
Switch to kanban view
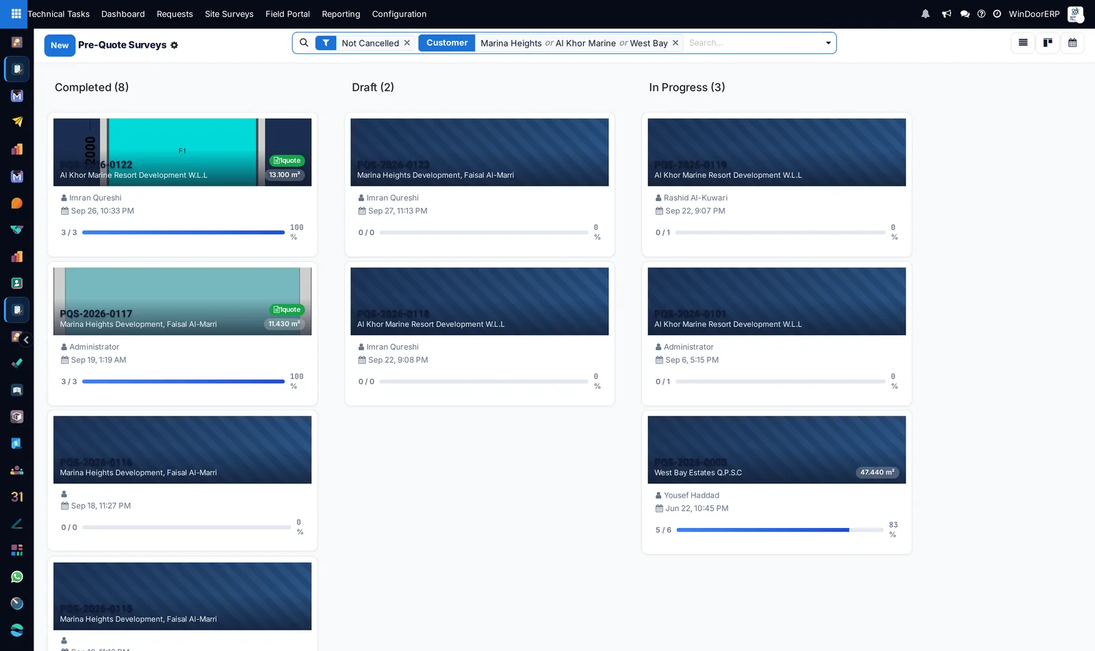click(x=1048, y=42)
